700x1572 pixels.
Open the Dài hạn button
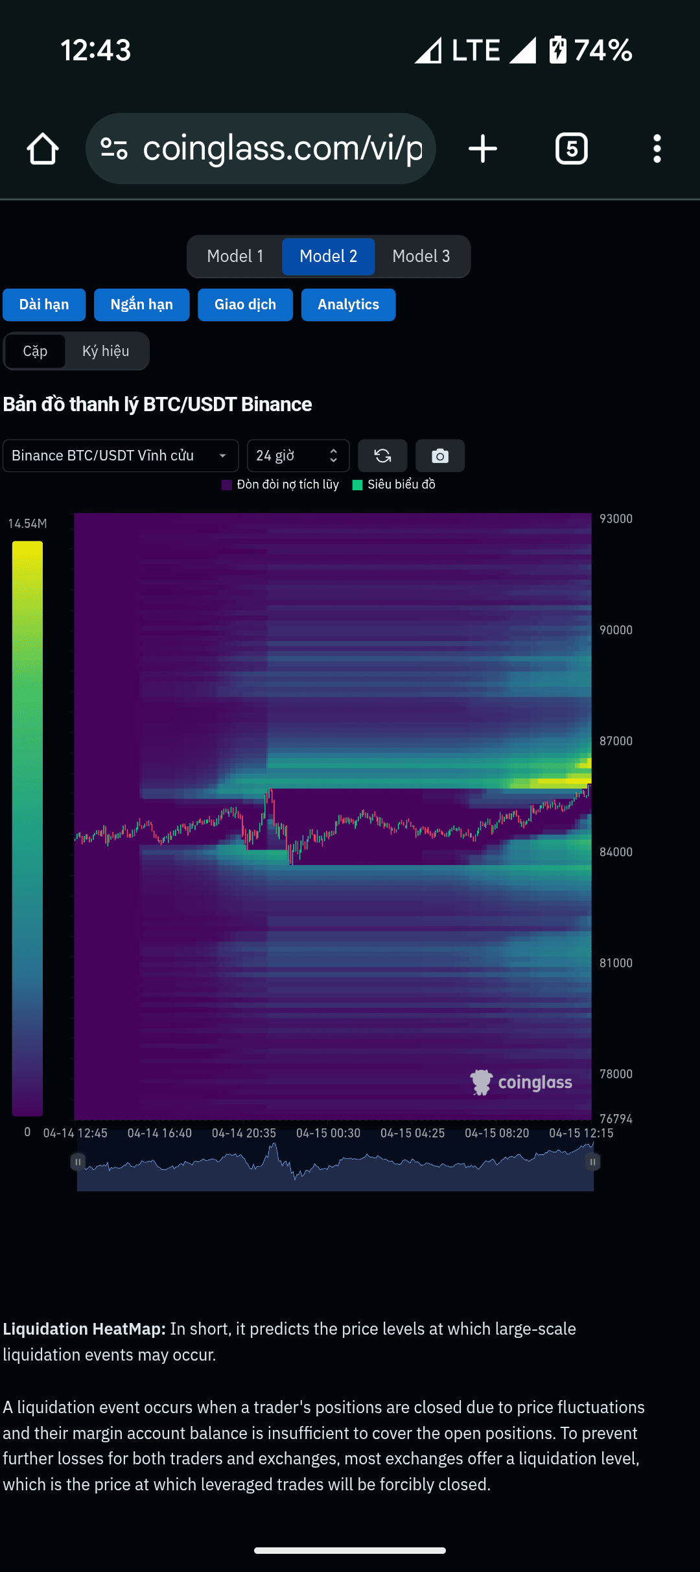click(44, 305)
